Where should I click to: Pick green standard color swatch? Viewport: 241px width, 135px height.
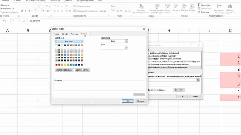tap(70, 65)
